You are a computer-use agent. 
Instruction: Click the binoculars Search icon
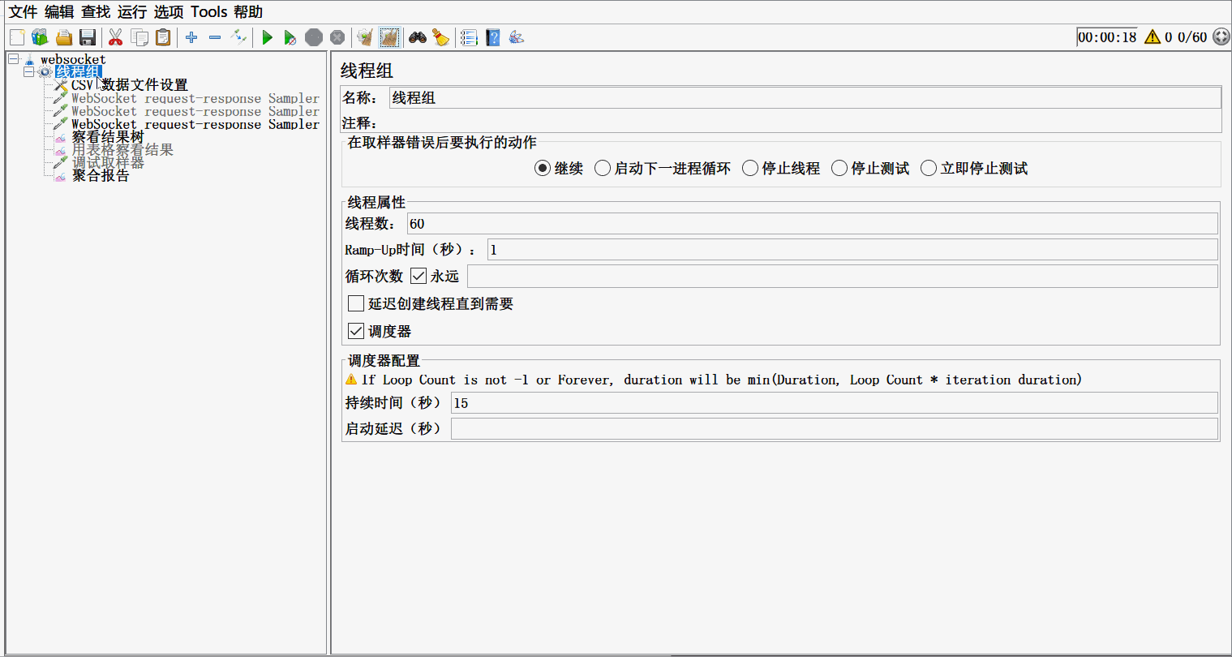pos(418,37)
